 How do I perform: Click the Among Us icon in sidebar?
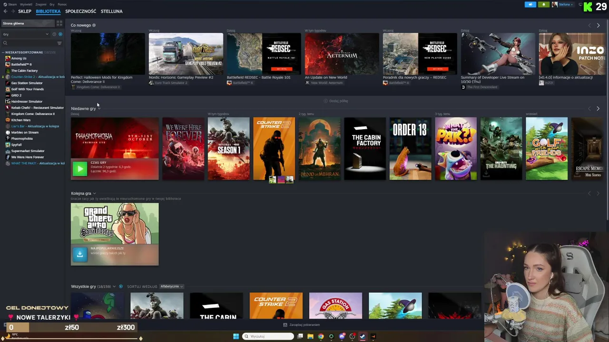(8, 58)
